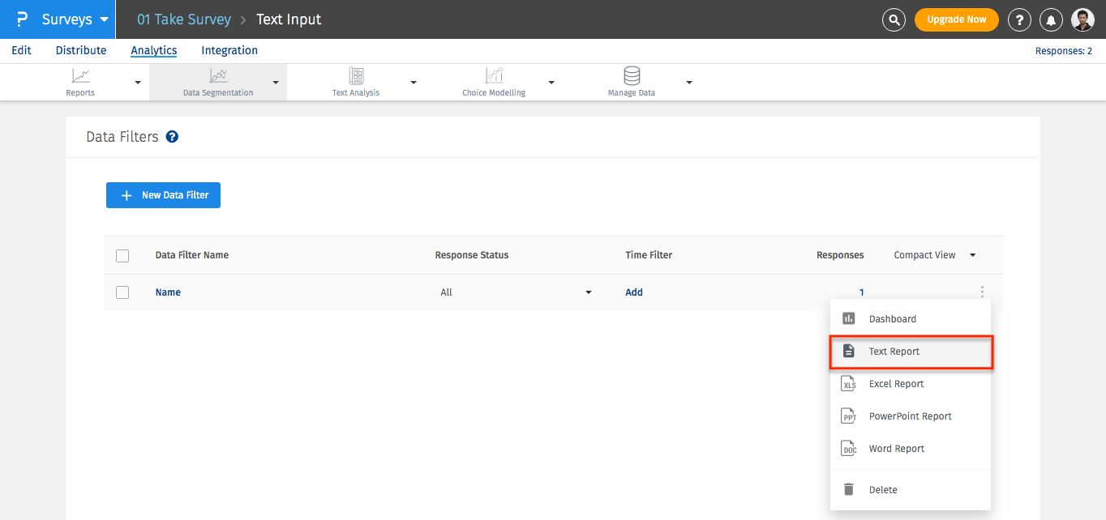This screenshot has height=520, width=1106.
Task: Open the Compact View dropdown
Action: [x=934, y=255]
